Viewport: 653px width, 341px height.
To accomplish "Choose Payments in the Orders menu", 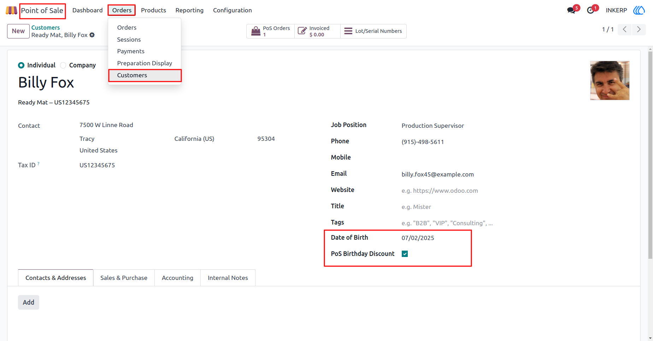I will point(145,51).
